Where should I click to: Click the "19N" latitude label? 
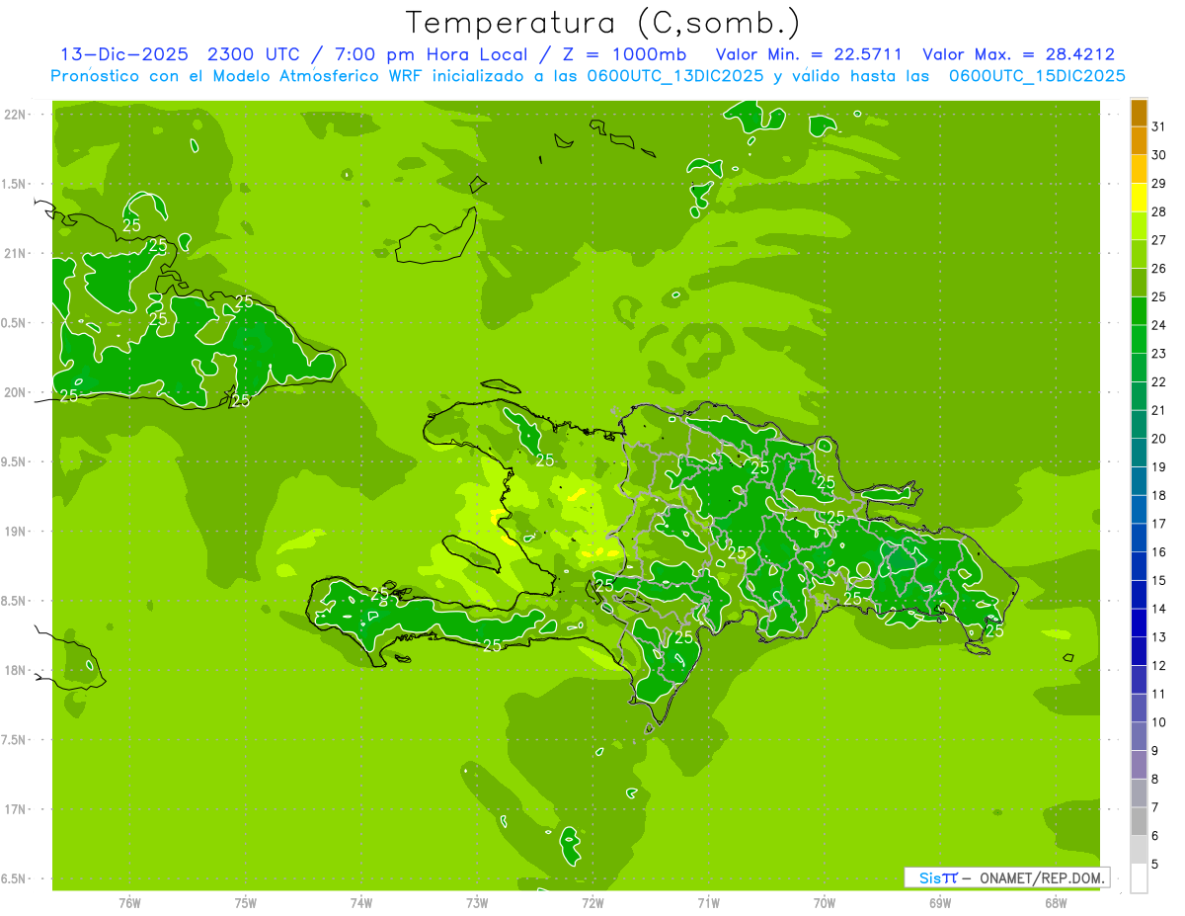[17, 532]
